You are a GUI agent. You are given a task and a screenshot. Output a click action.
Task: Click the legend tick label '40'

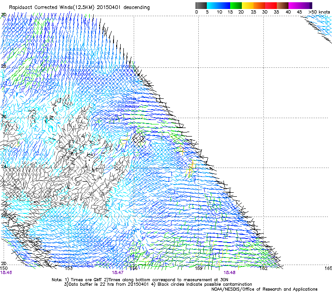(288, 12)
